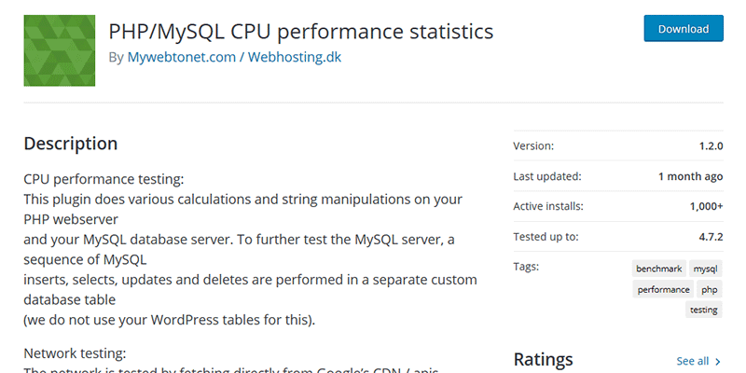Click the testing tag
The height and width of the screenshot is (373, 746).
tap(704, 310)
